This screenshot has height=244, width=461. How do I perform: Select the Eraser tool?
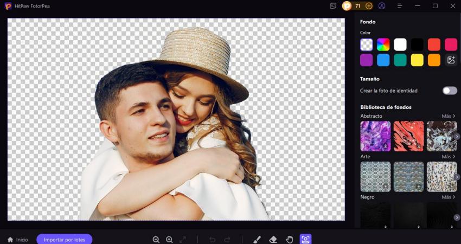(x=273, y=239)
